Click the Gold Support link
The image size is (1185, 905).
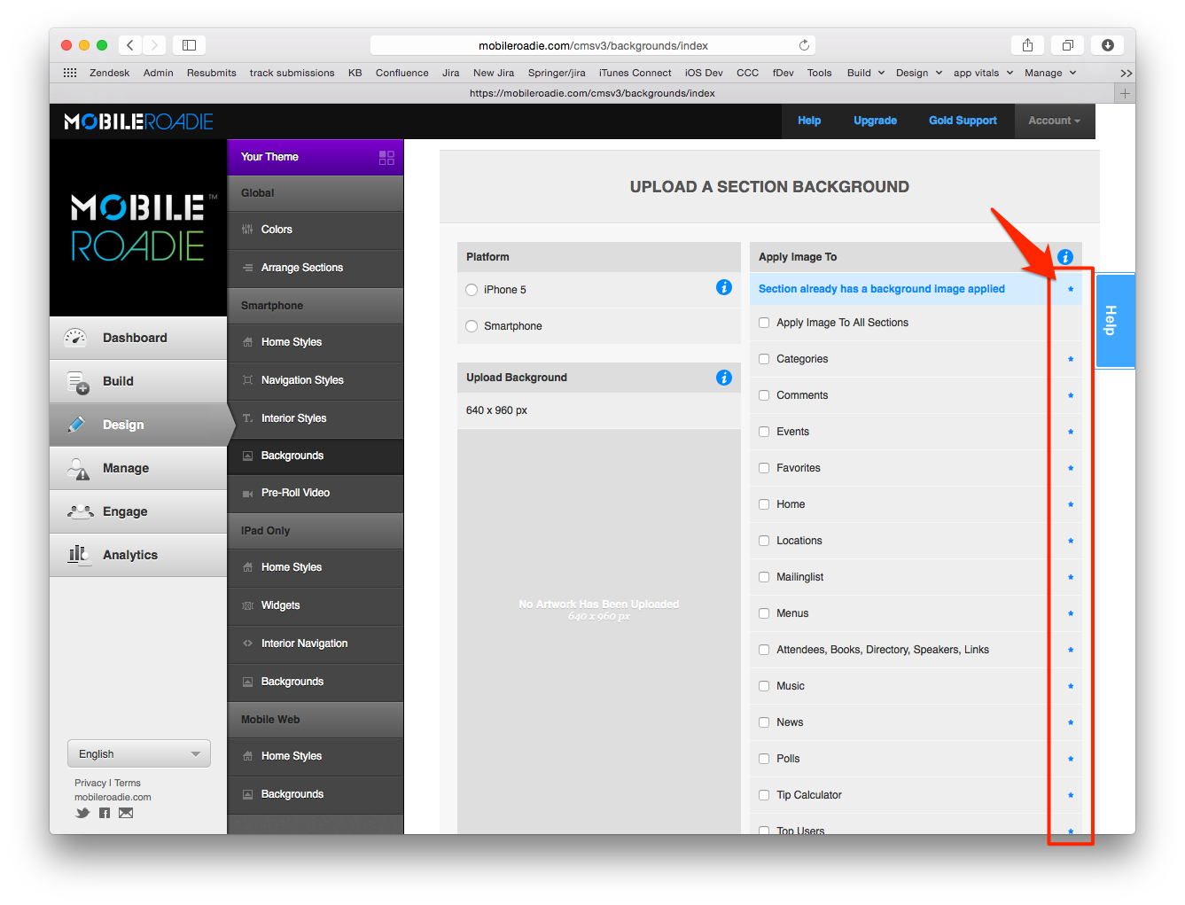(963, 121)
